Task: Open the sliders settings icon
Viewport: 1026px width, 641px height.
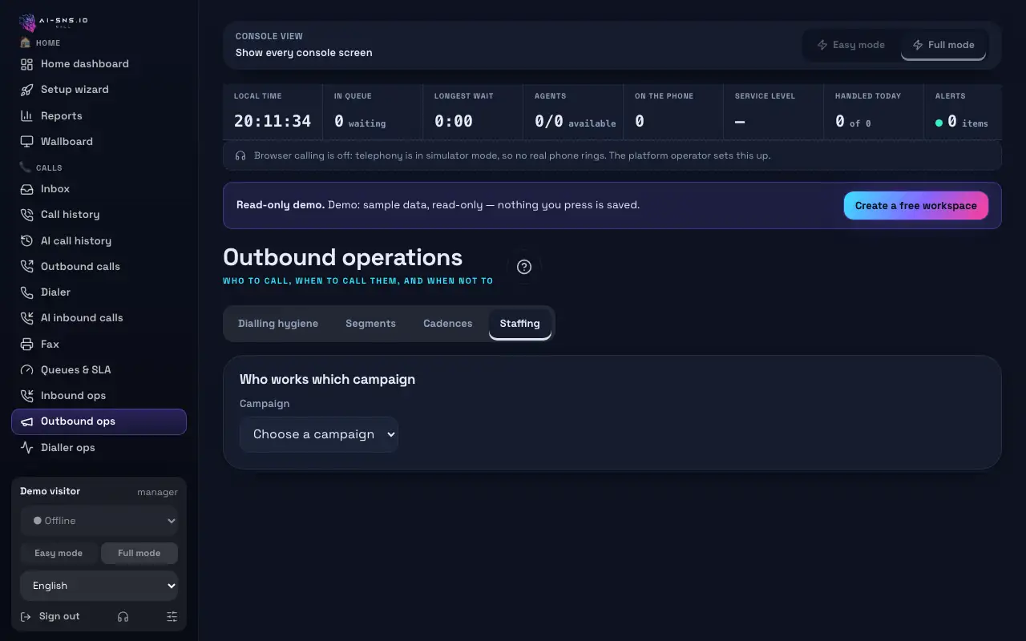Action: 172,617
